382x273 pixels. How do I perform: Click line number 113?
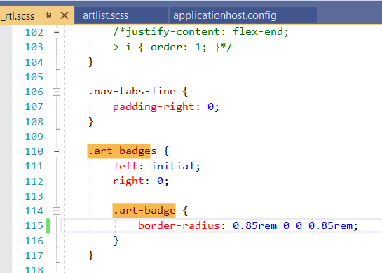click(34, 196)
